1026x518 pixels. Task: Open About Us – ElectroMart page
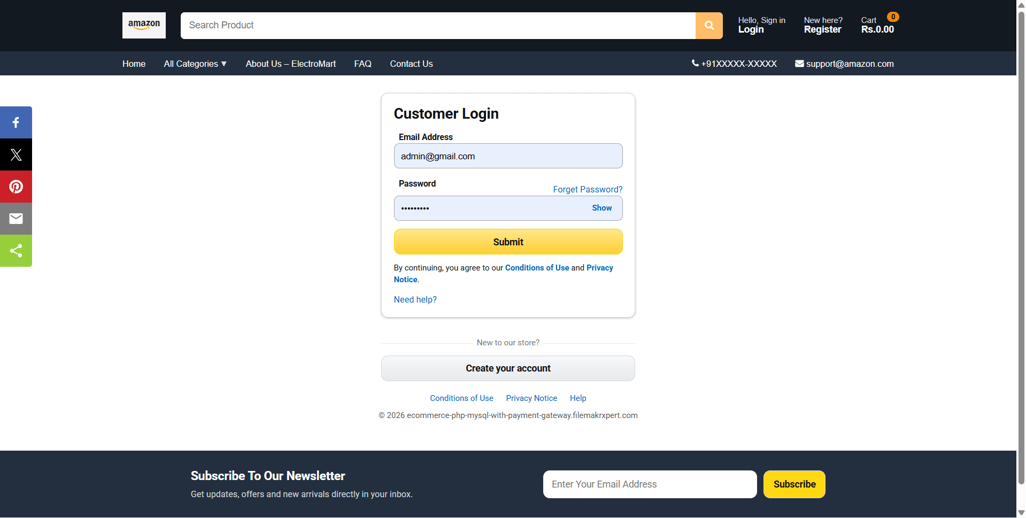point(291,64)
